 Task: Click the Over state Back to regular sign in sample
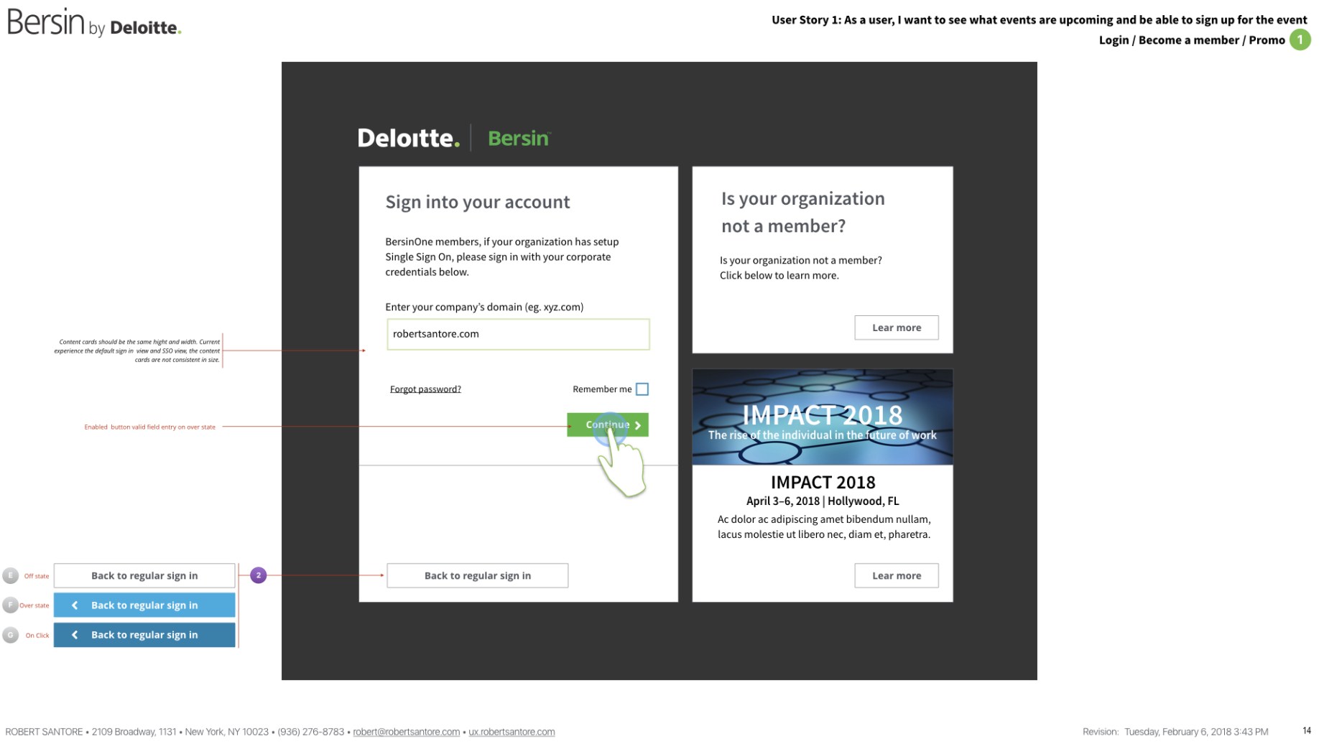144,605
